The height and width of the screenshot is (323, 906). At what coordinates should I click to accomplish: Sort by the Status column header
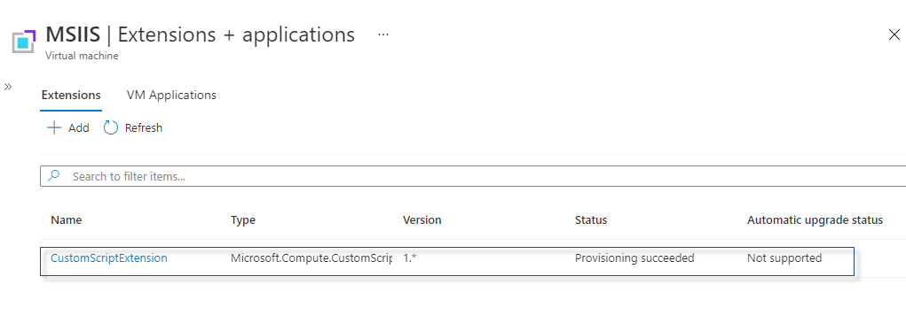[591, 220]
